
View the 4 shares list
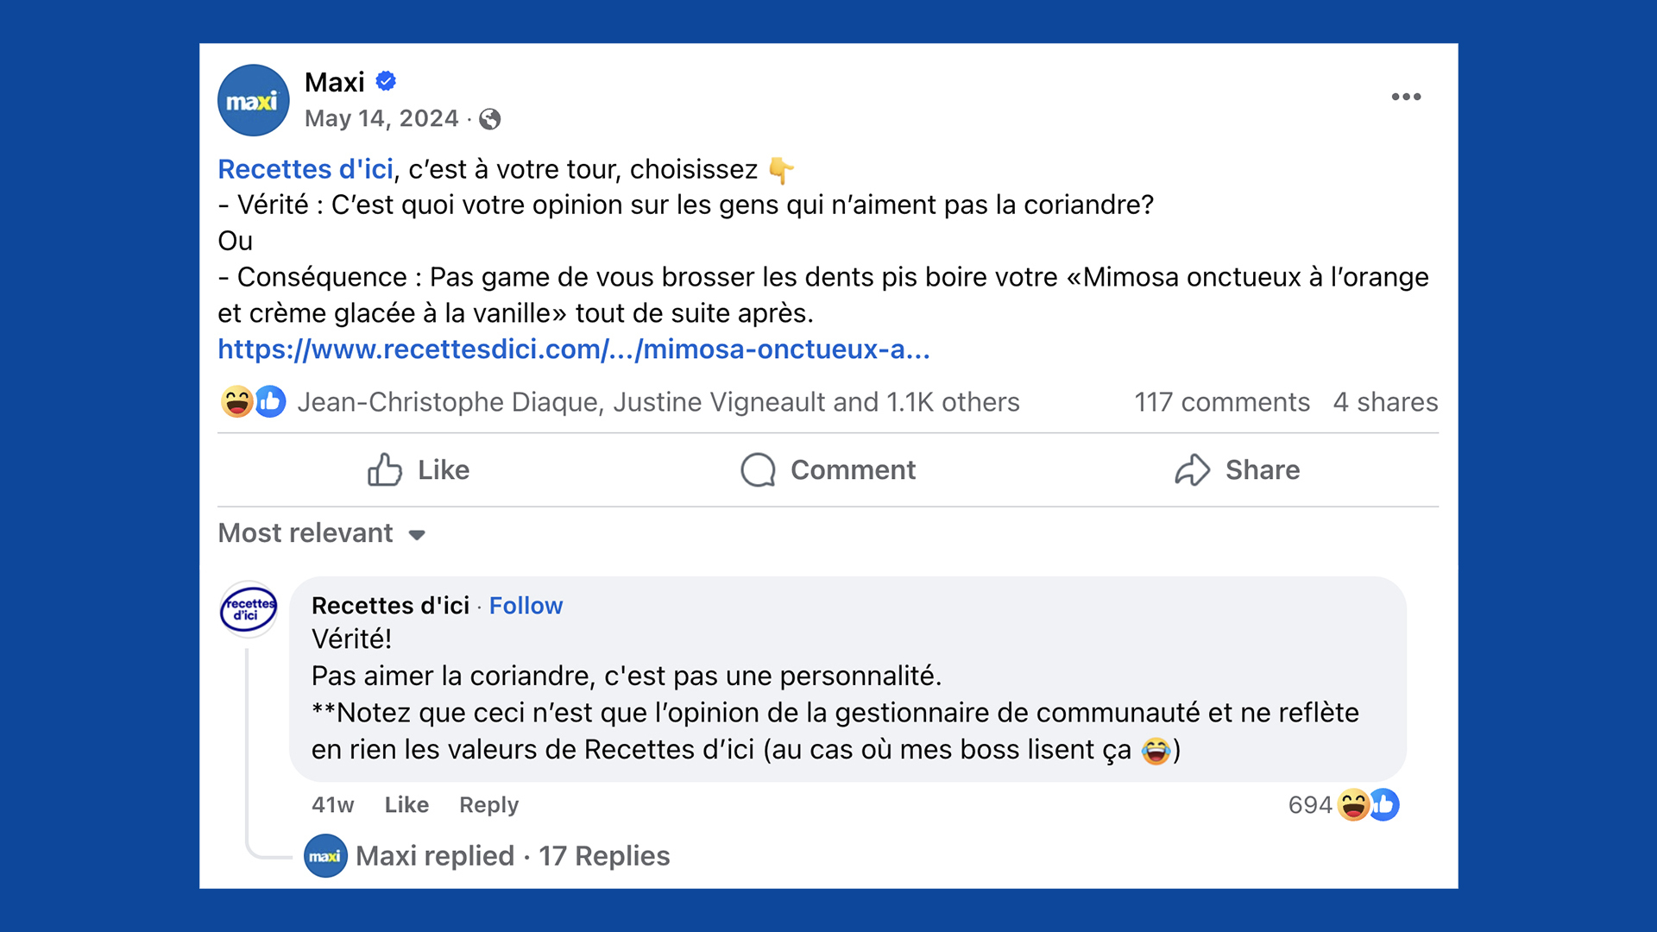tap(1385, 402)
